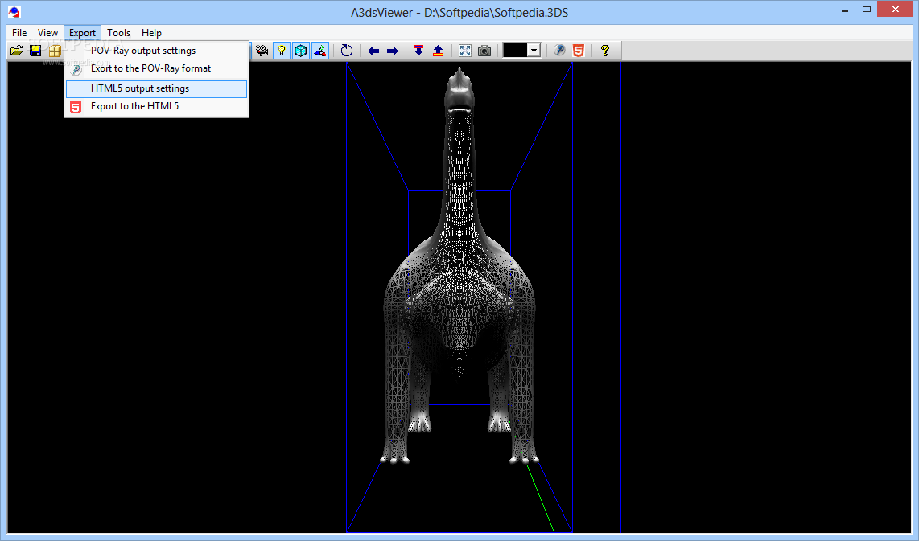This screenshot has height=541, width=919.
Task: Click the save floppy disk icon
Action: [x=35, y=51]
